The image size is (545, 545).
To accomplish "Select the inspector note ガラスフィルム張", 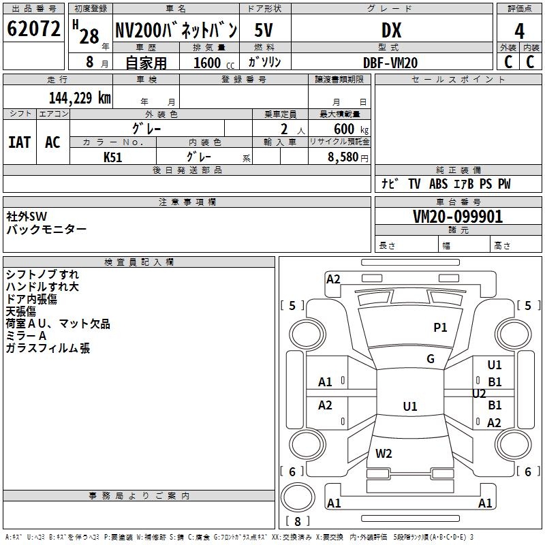I will click(x=48, y=348).
